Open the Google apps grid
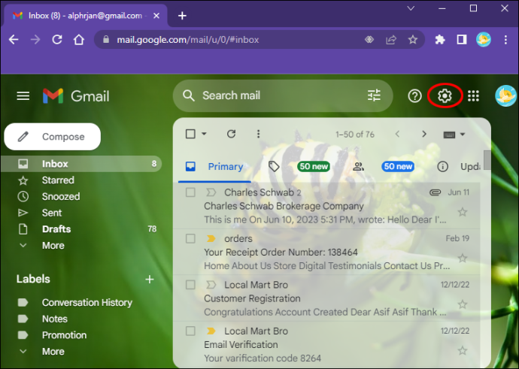 pos(473,96)
